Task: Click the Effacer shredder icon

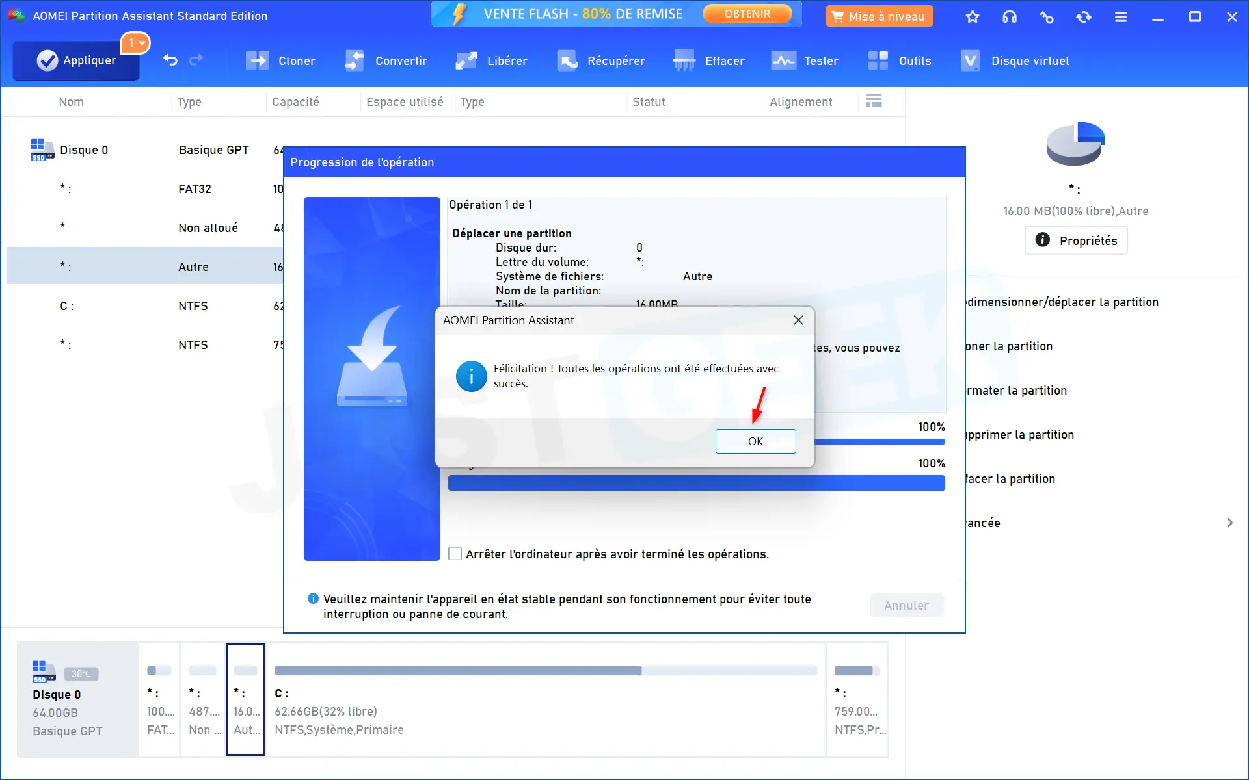Action: (x=684, y=60)
